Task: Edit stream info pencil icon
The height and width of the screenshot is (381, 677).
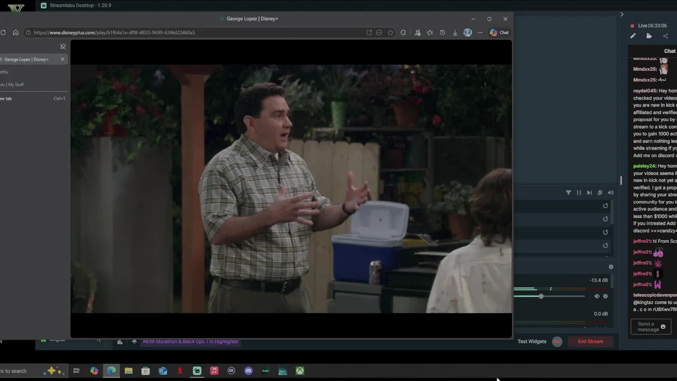Action: [x=633, y=36]
